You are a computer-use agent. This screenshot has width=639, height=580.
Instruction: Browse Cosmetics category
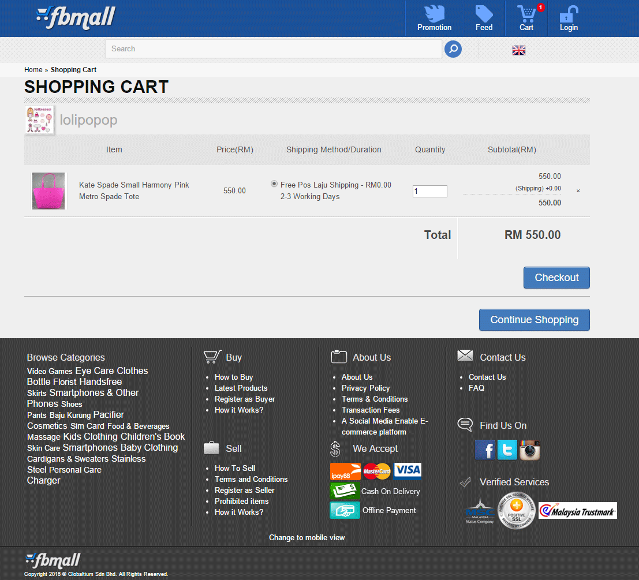47,426
